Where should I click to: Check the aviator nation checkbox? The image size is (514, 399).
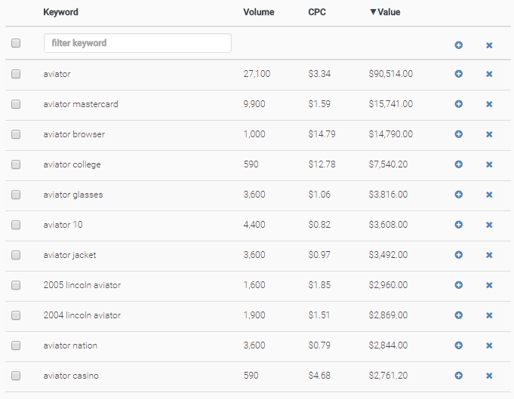[x=16, y=345]
